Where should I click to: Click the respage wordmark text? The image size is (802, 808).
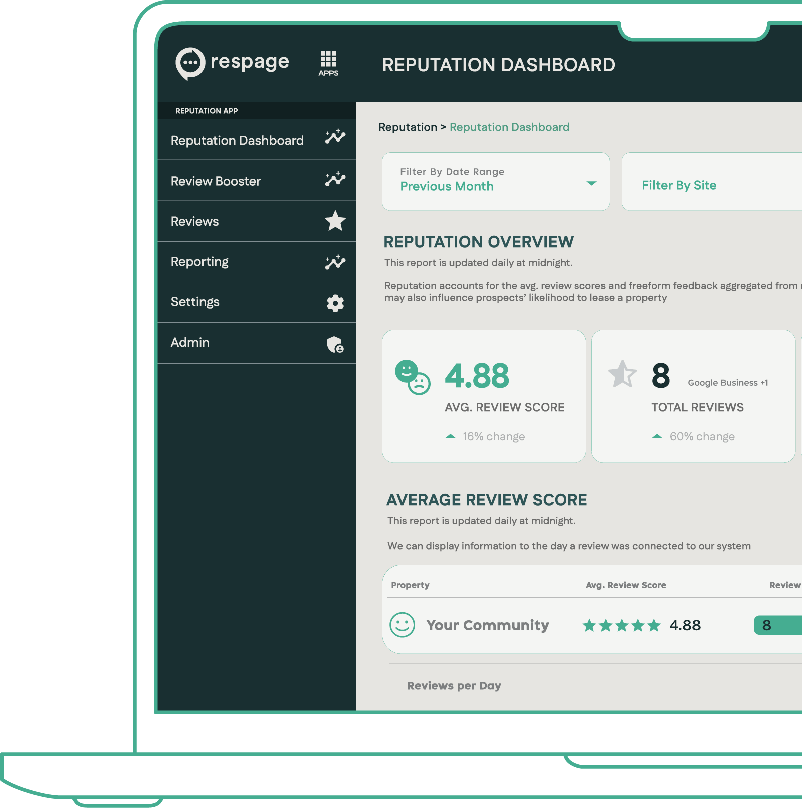[x=250, y=62]
